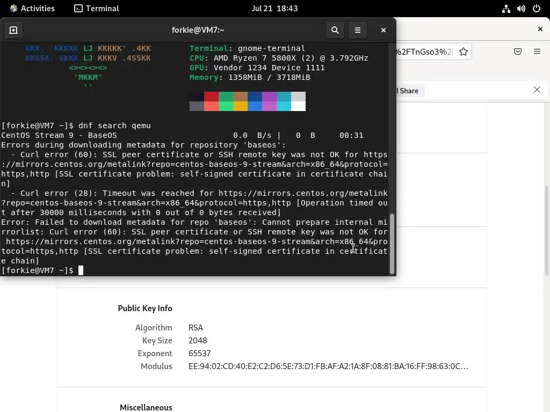Click the Key Size label
The image size is (550, 412).
coord(157,341)
